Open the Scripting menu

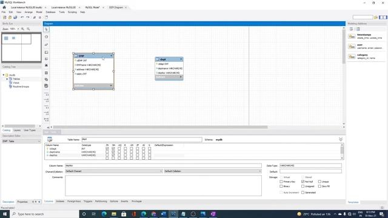[x=72, y=12]
